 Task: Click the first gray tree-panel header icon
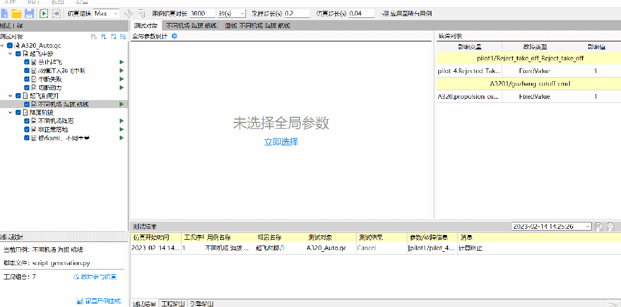click(93, 37)
